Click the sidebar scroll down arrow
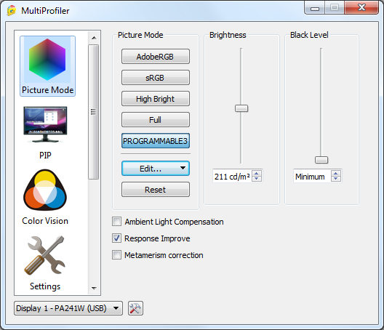 pyautogui.click(x=94, y=288)
